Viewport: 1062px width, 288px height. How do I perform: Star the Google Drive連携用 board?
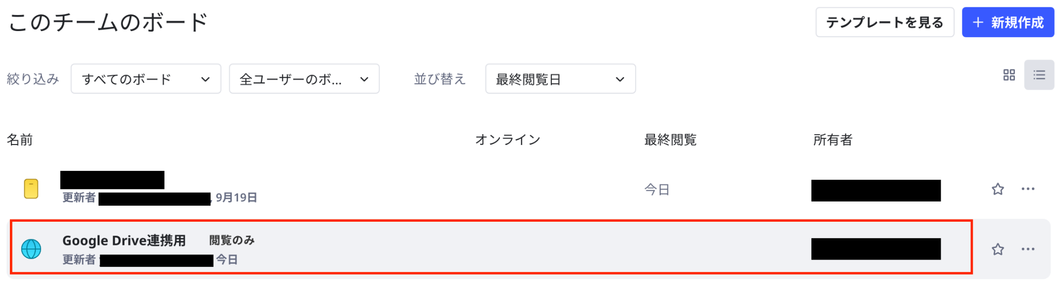(x=998, y=250)
